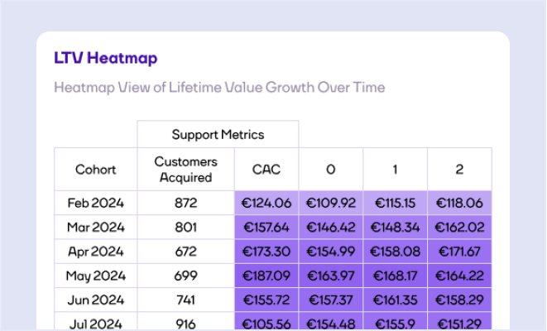Click the period 1 column header

pyautogui.click(x=395, y=170)
